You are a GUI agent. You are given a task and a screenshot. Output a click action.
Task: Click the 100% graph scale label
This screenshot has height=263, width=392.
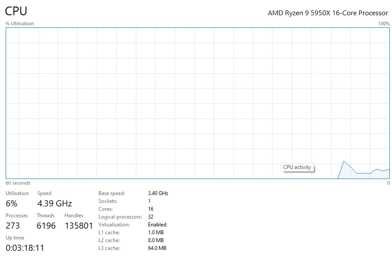point(384,24)
